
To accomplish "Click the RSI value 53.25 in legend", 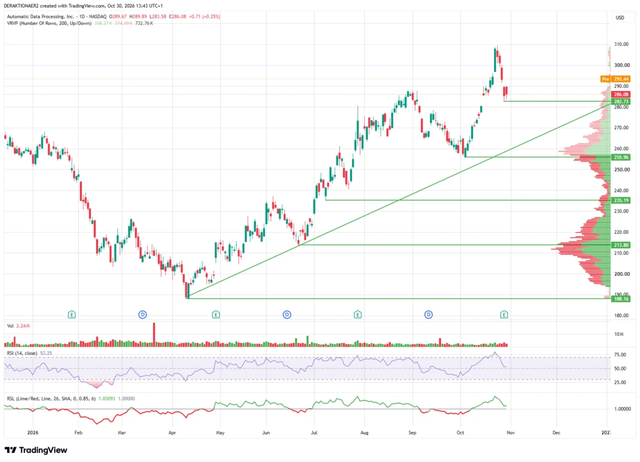I will pyautogui.click(x=46, y=353).
